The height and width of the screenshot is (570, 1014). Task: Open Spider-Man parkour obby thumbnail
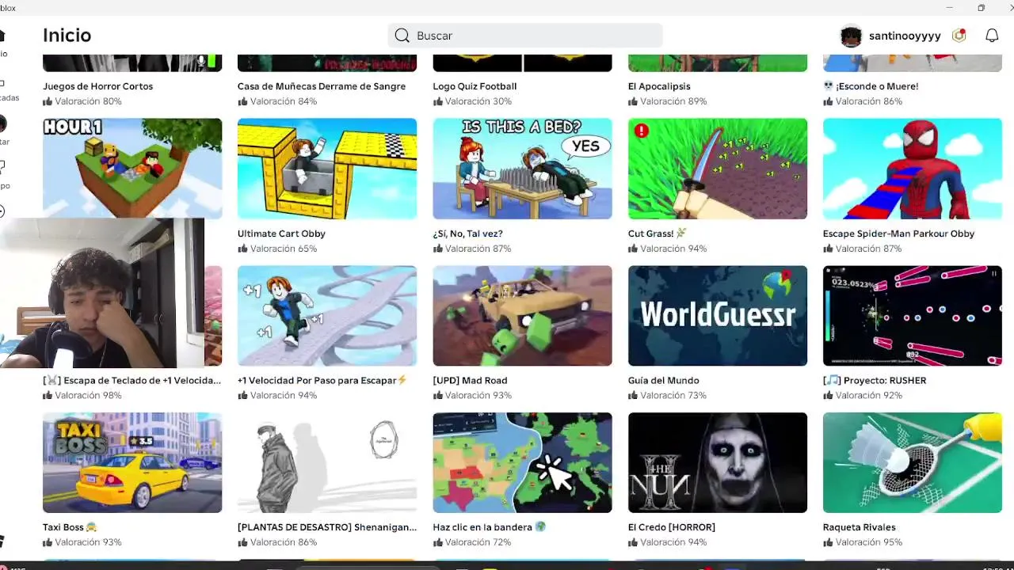coord(913,169)
